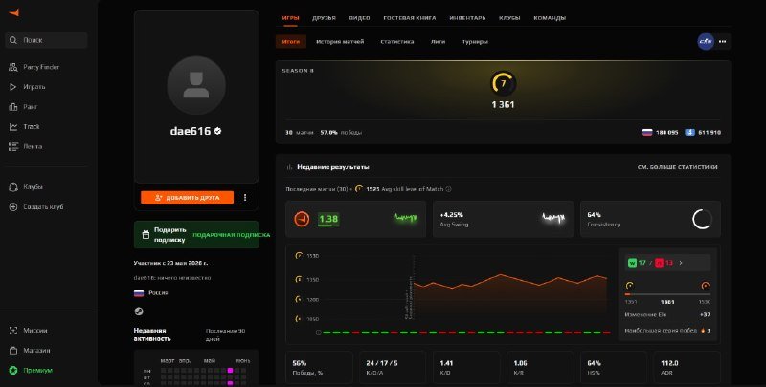The width and height of the screenshot is (766, 387).
Task: Click the ДОБАВИТЬ ДРУГА button
Action: [187, 198]
